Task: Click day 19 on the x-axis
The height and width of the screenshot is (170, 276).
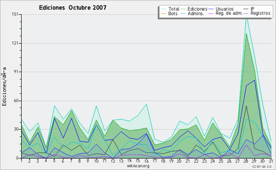Action: pyautogui.click(x=171, y=161)
